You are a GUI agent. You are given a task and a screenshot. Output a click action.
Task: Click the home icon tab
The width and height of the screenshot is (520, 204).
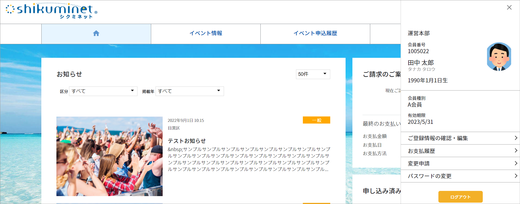(96, 34)
